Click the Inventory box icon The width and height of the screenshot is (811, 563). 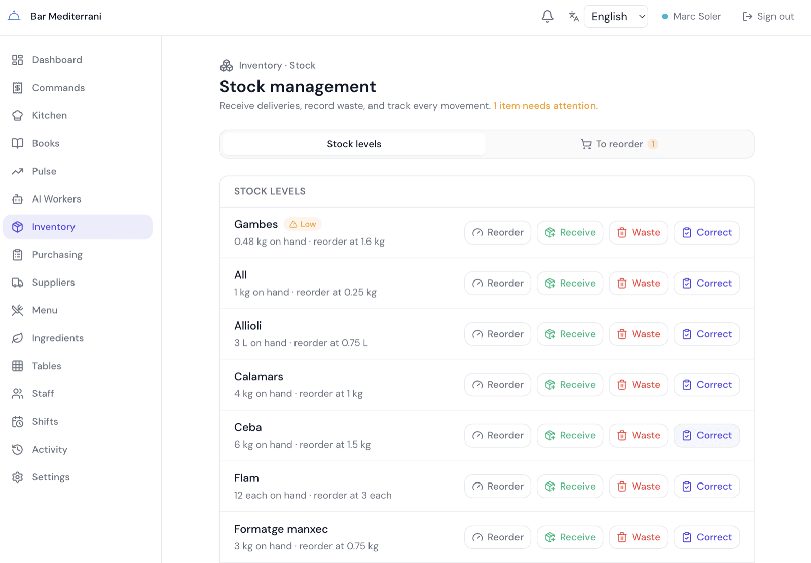18,227
